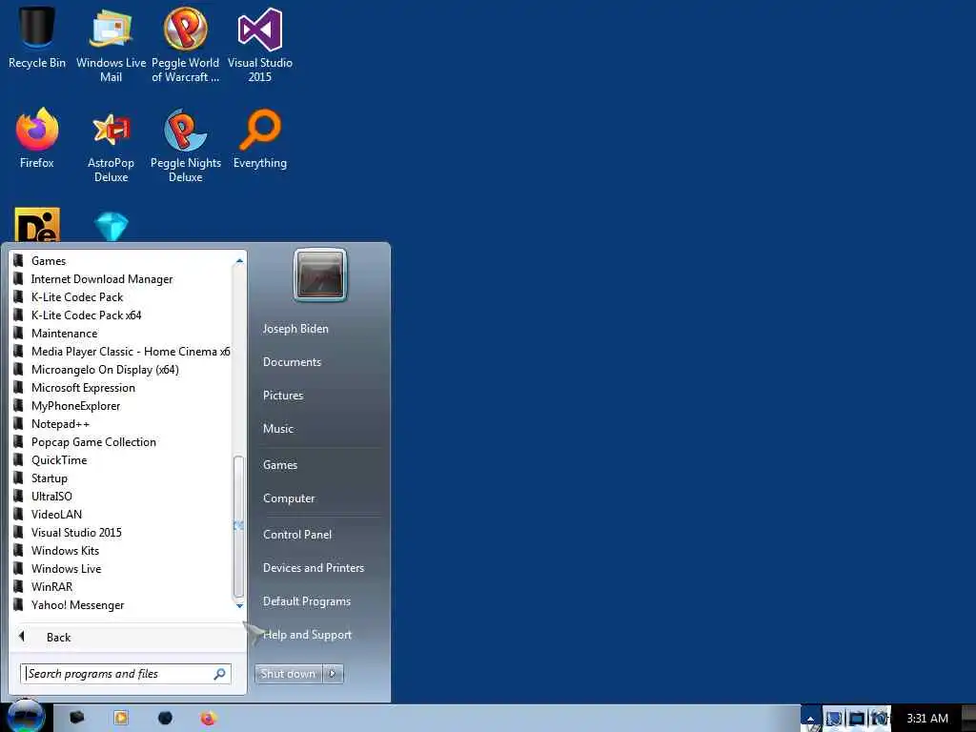
Task: Open Help and Support
Action: pos(308,635)
